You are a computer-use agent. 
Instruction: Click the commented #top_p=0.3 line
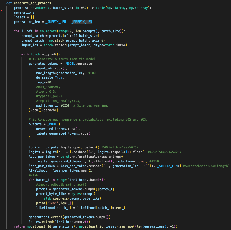pos(46,91)
